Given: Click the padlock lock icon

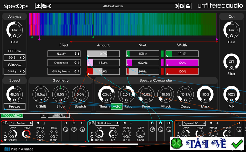Looking at the screenshot, I should click(188, 6).
